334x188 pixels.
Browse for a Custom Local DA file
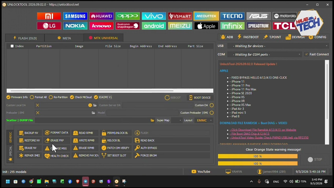click(x=95, y=105)
